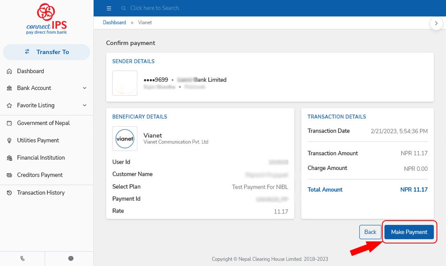
Task: Click the Total Amount NPR 11.17 value
Action: (x=414, y=189)
